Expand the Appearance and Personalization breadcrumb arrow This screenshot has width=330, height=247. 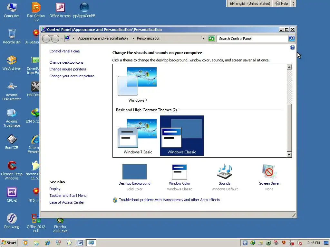[133, 39]
